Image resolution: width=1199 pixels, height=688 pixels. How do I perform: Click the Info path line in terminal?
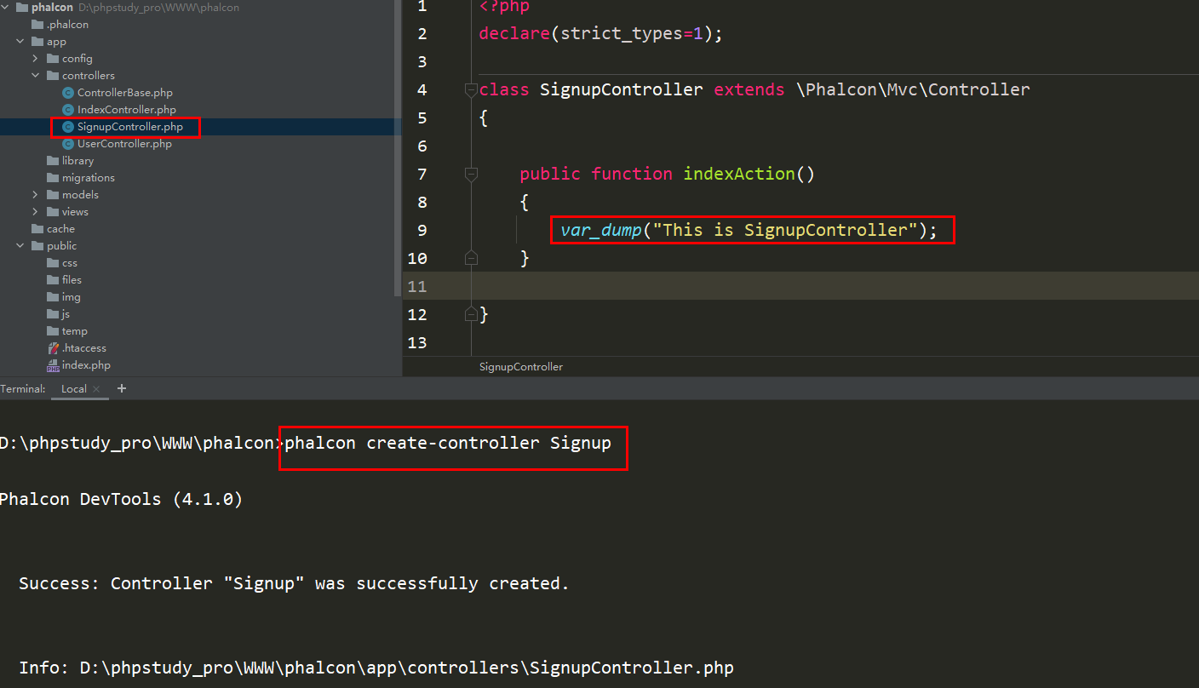tap(376, 668)
